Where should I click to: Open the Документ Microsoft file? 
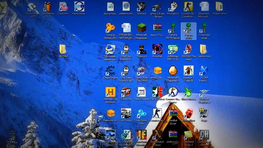click(204, 10)
